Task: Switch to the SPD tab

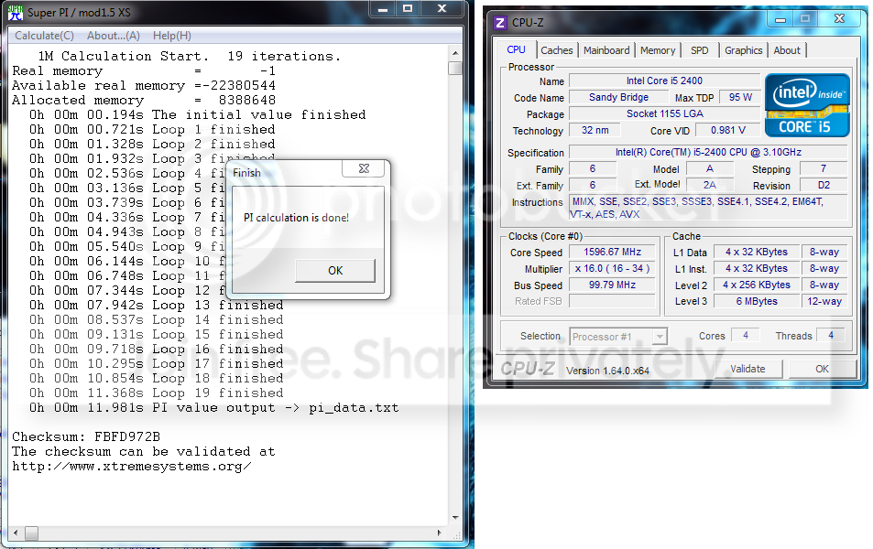Action: (700, 50)
